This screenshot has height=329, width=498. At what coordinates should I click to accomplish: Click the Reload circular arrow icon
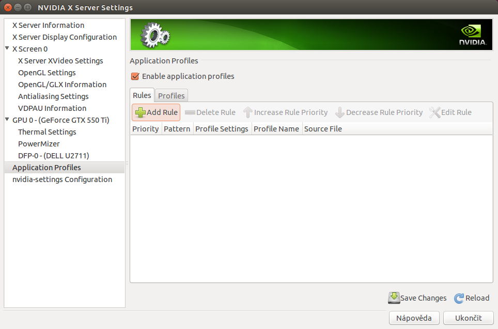click(459, 298)
